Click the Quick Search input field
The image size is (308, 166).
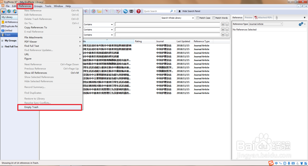point(156,11)
